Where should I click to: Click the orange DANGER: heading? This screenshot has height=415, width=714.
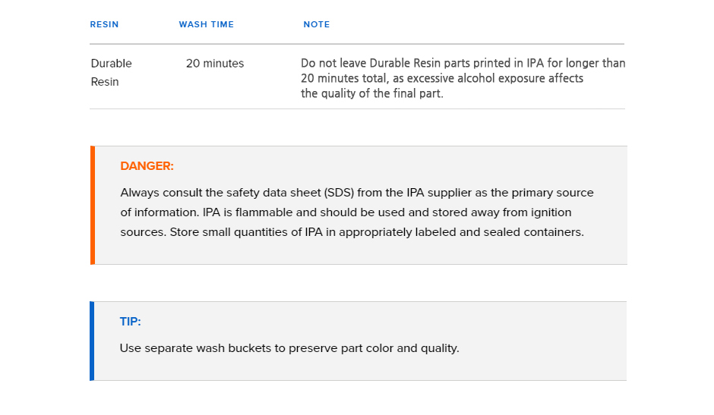coord(147,166)
